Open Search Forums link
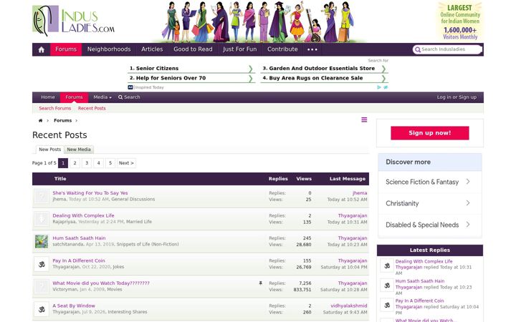516x322 pixels. point(55,109)
